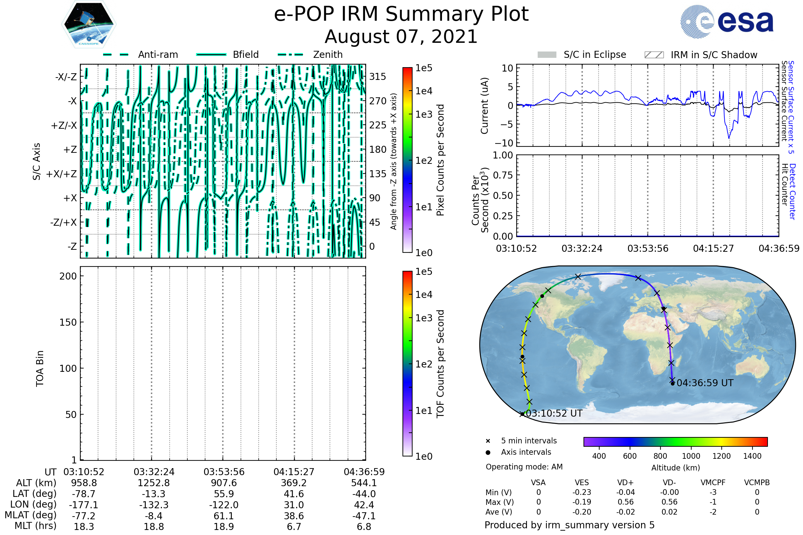This screenshot has height=535, width=803.
Task: Click the August 07, 2021 date heading
Action: point(401,37)
